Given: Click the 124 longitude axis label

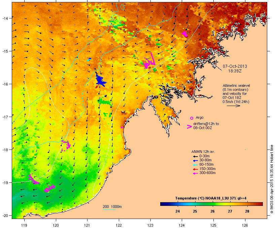Looking at the screenshot, I should pos(182,225).
